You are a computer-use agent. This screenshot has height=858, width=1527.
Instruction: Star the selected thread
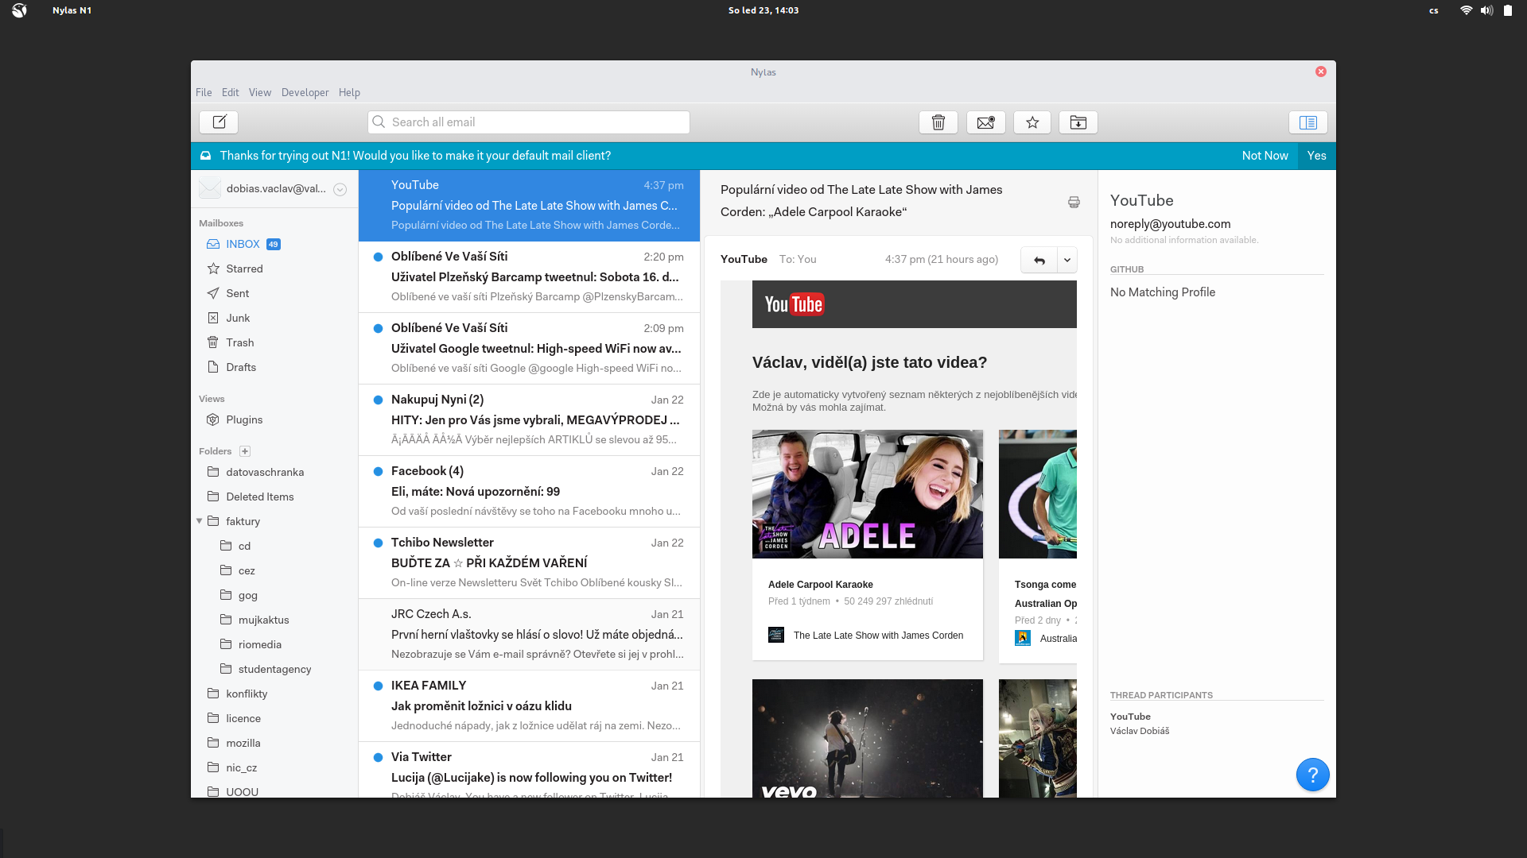pos(1032,122)
